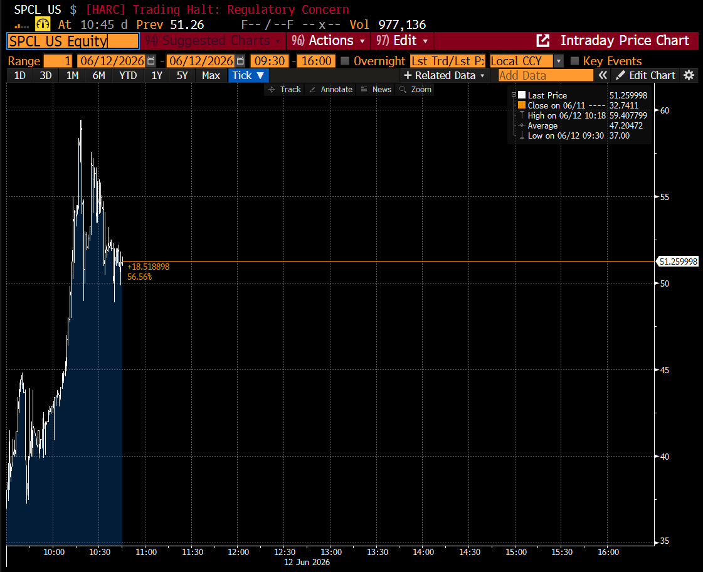Viewport: 703px width, 572px height.
Task: Click the +18.518898 change annotation
Action: pyautogui.click(x=149, y=267)
